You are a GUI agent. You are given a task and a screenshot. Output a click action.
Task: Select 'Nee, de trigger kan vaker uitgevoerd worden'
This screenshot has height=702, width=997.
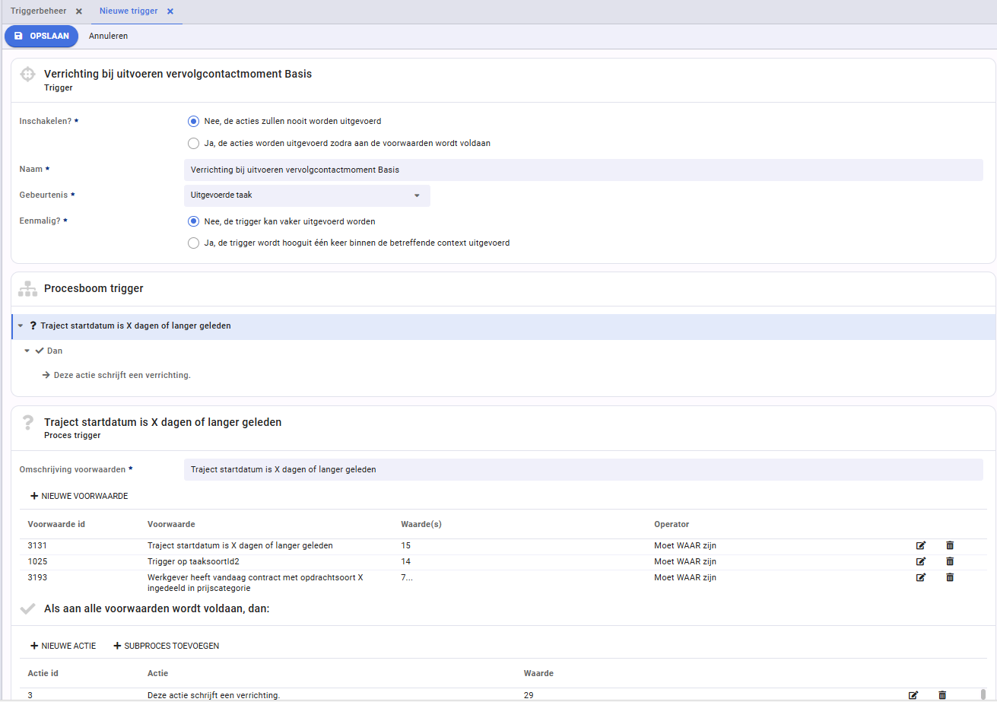tap(193, 221)
